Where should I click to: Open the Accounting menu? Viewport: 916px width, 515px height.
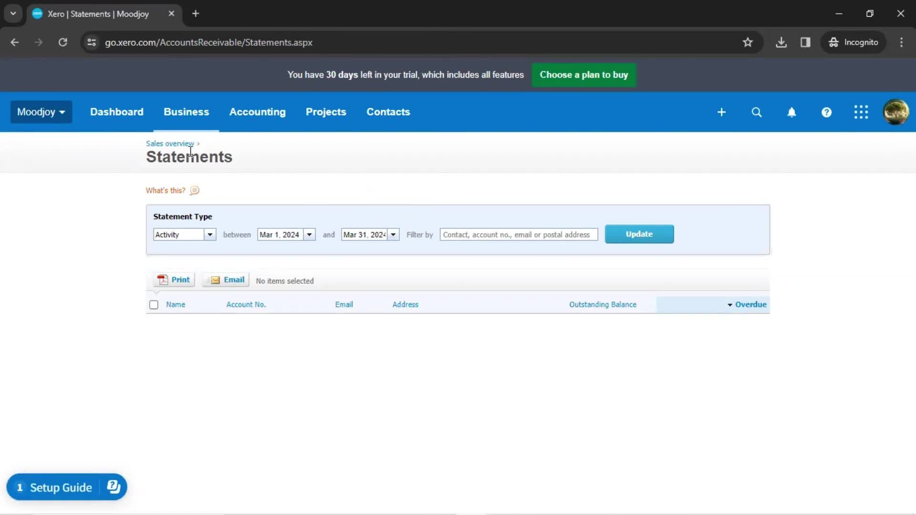(x=257, y=112)
